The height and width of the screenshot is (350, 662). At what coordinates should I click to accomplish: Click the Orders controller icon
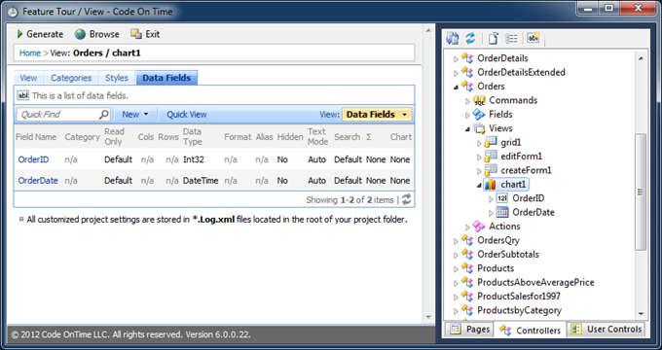467,86
